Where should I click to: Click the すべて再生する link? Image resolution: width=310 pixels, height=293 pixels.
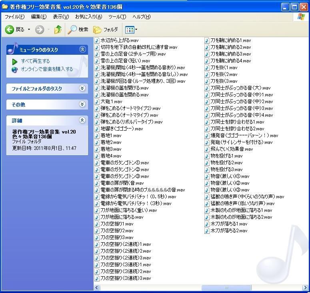tap(35, 61)
